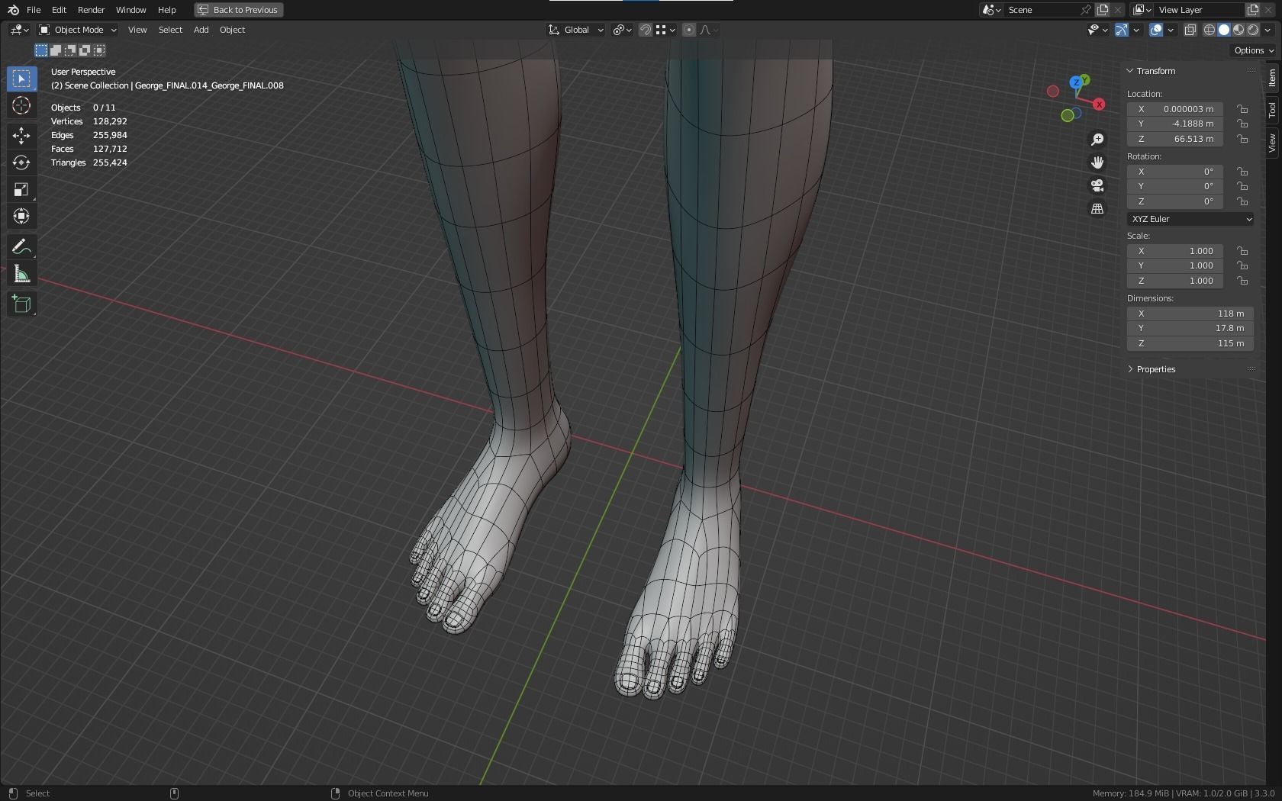This screenshot has width=1282, height=801.
Task: Add a new View Layer icon
Action: [x=1252, y=10]
